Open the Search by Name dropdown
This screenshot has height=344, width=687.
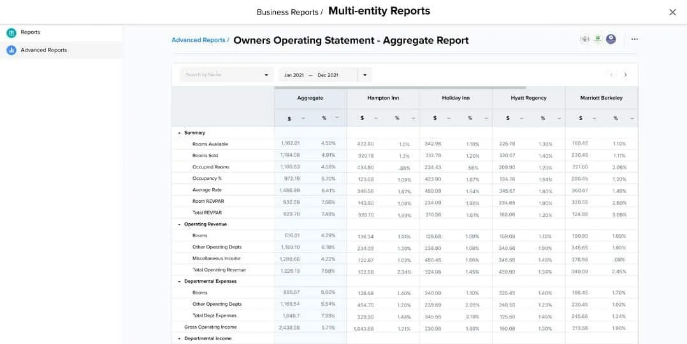[226, 75]
